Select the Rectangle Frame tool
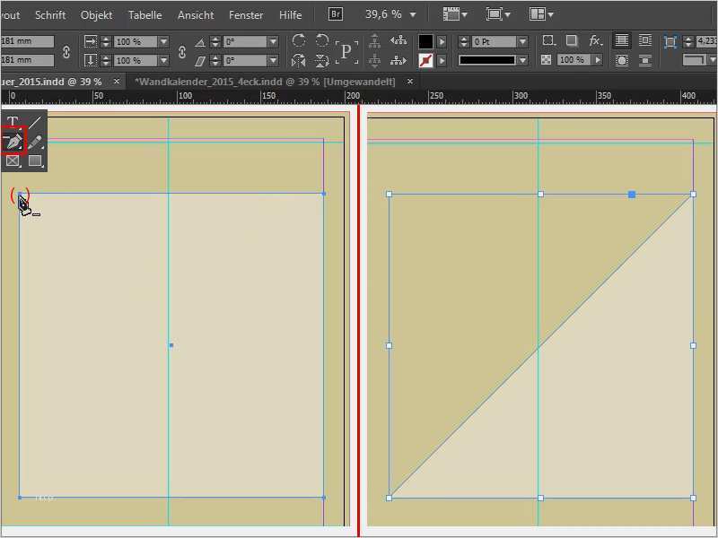The height and width of the screenshot is (538, 718). (x=13, y=161)
